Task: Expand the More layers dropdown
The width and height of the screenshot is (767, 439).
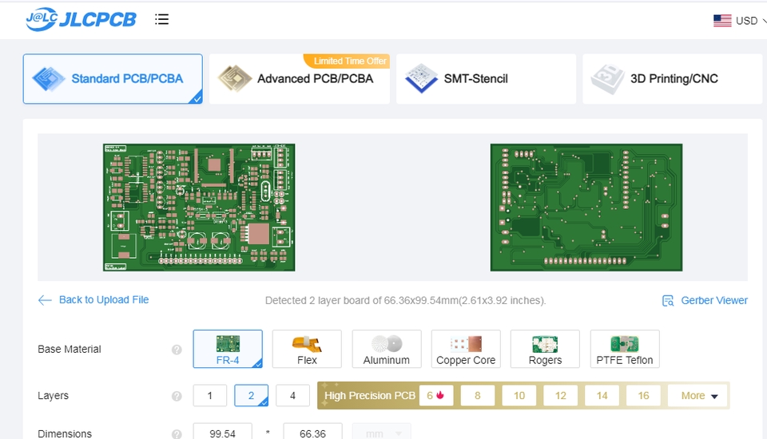Action: [x=697, y=395]
